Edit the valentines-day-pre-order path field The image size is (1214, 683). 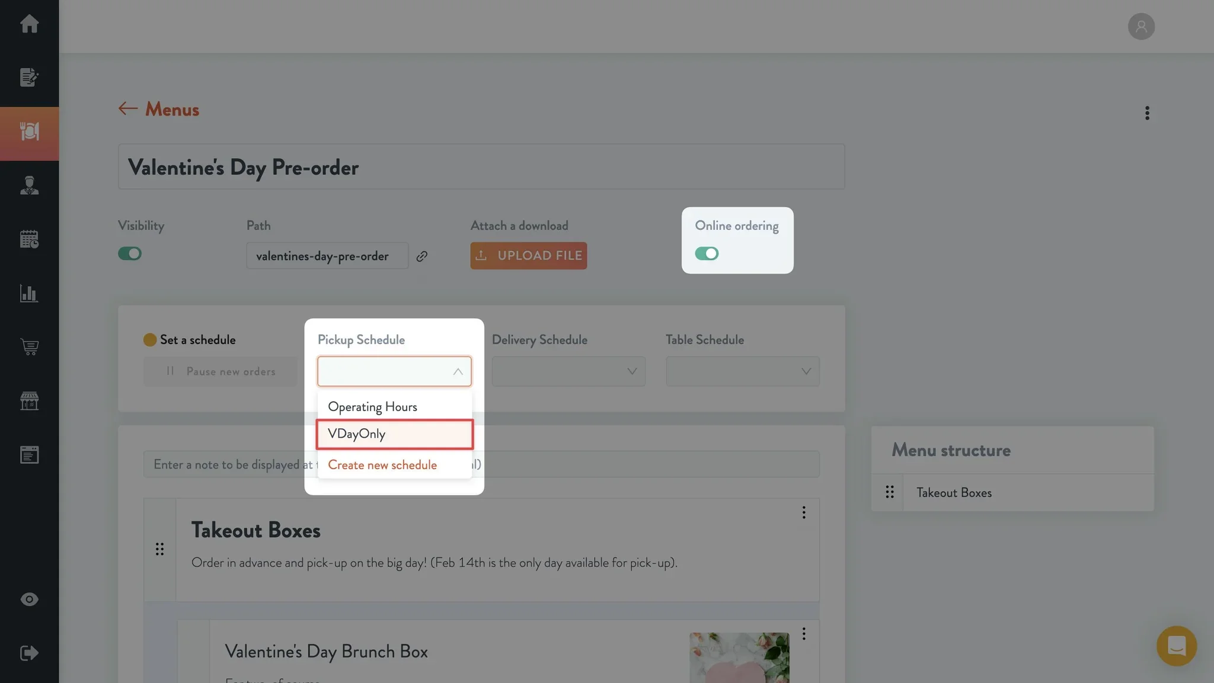pos(327,256)
